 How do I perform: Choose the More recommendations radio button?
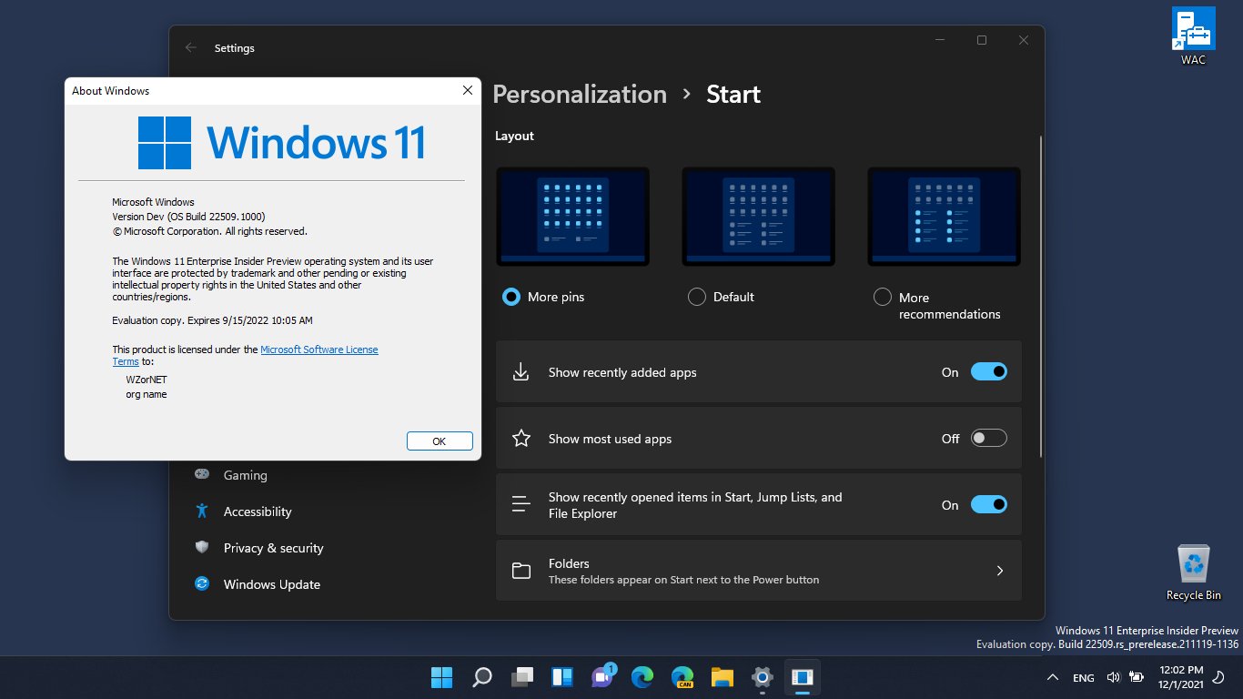point(882,297)
